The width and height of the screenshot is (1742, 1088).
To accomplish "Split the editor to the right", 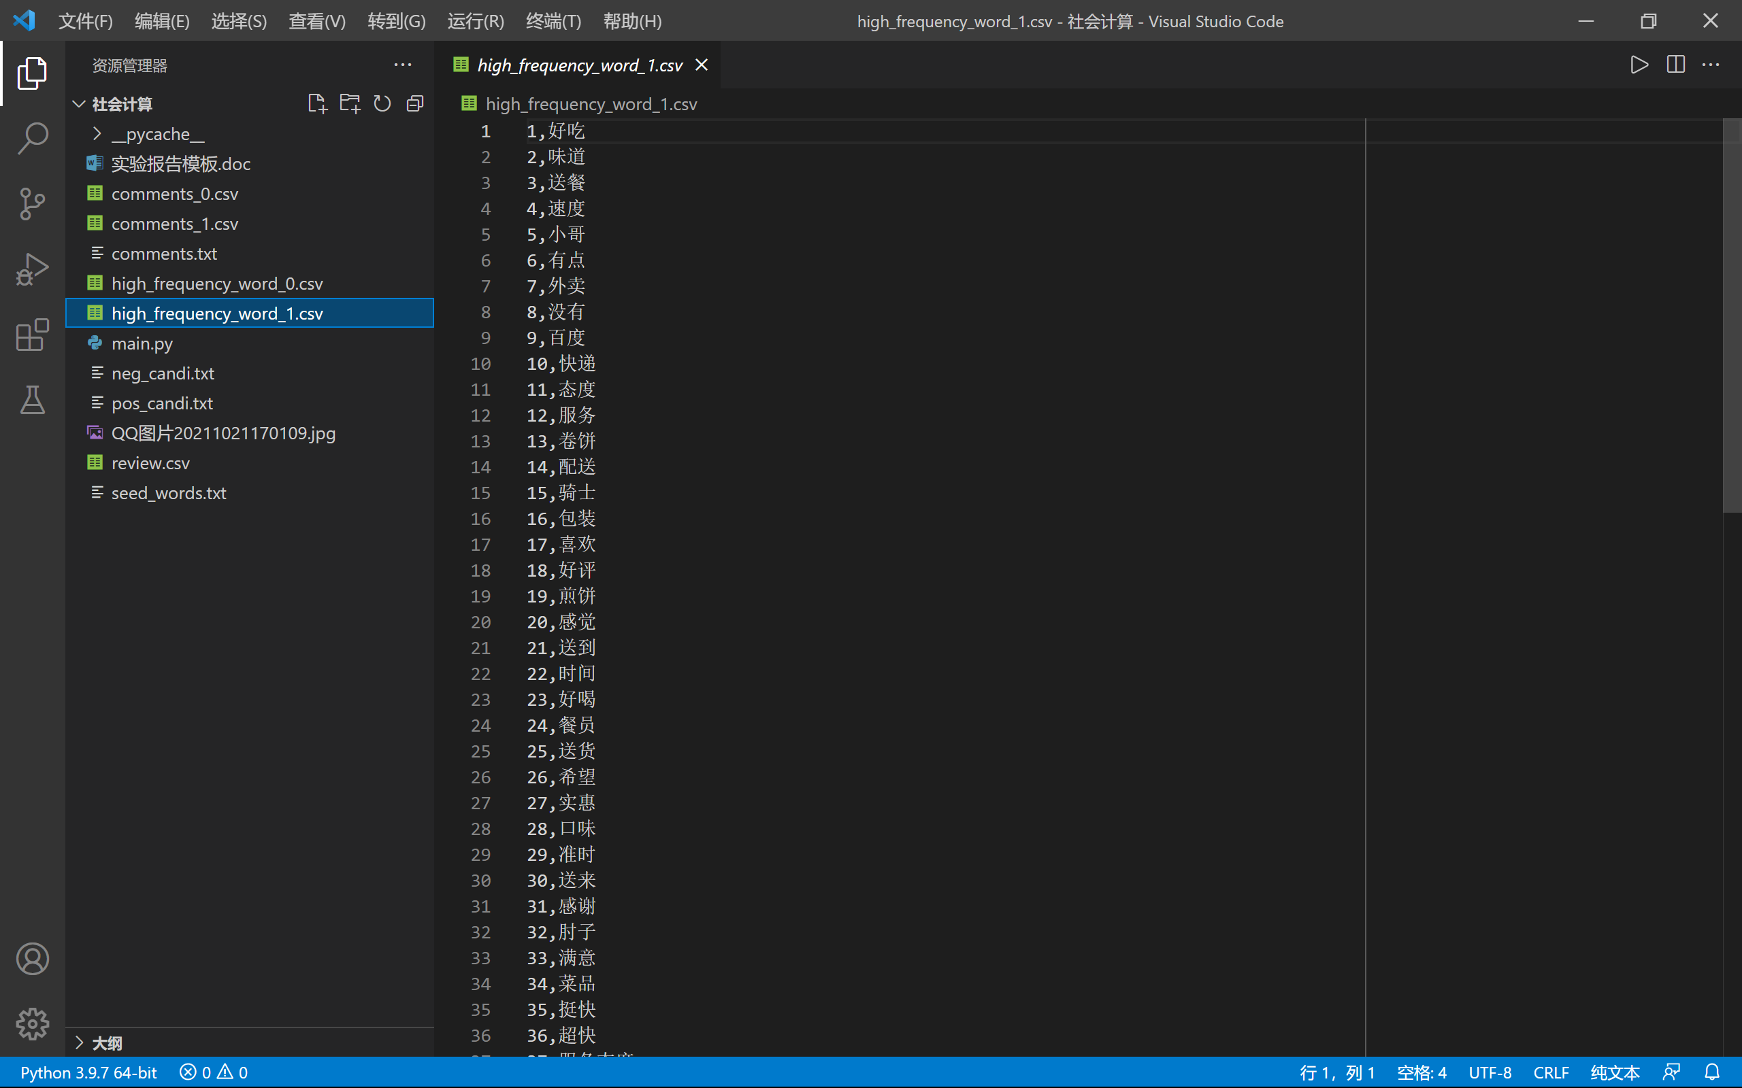I will tap(1676, 65).
